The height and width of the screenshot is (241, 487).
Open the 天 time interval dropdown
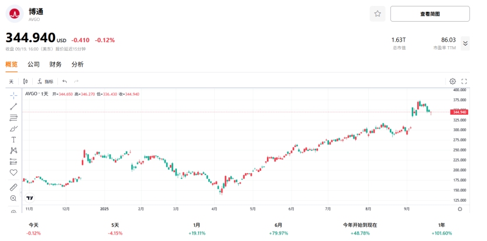pos(11,81)
